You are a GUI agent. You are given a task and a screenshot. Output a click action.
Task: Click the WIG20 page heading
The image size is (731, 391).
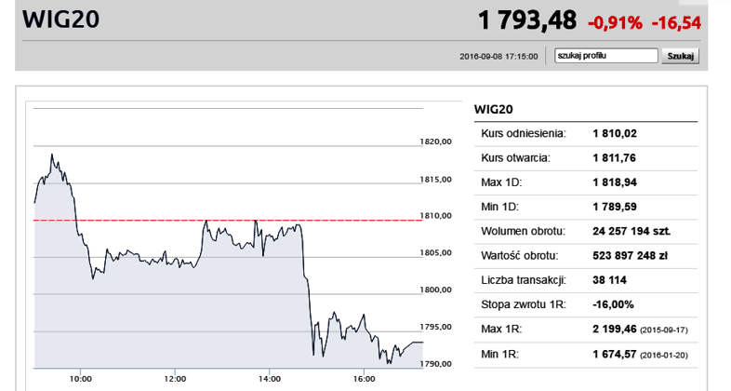point(60,20)
